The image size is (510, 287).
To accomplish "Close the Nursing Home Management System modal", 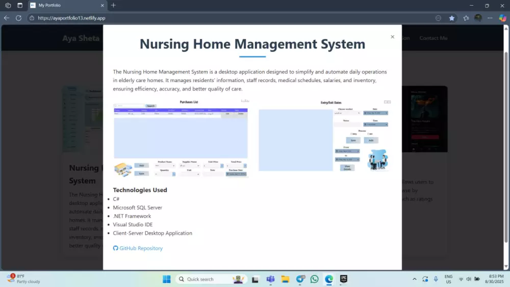I will [392, 37].
